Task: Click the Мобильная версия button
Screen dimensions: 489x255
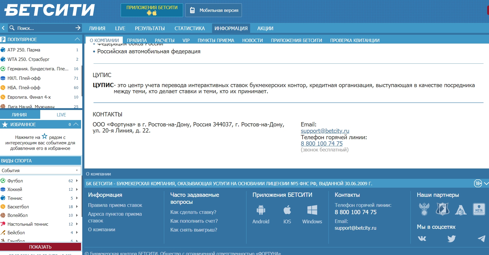Action: pos(214,10)
